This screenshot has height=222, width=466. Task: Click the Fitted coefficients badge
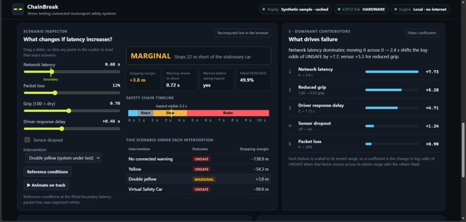(421, 33)
